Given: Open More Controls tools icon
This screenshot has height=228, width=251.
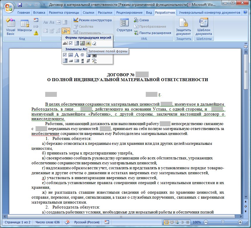Looking at the screenshot, I should pyautogui.click(x=94, y=61).
